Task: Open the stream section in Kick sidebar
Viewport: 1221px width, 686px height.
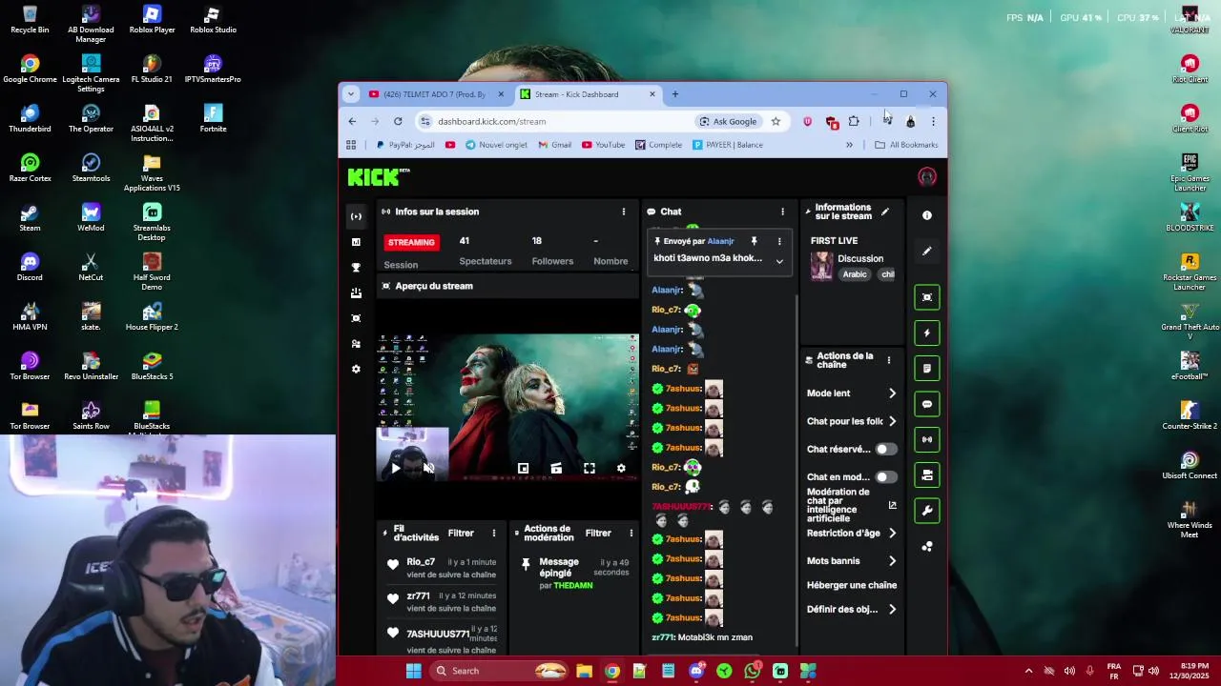Action: (x=356, y=216)
